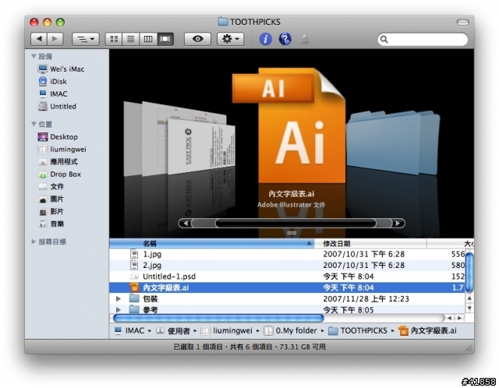Collapse the 設備 sidebar section
The height and width of the screenshot is (388, 499).
pyautogui.click(x=34, y=56)
